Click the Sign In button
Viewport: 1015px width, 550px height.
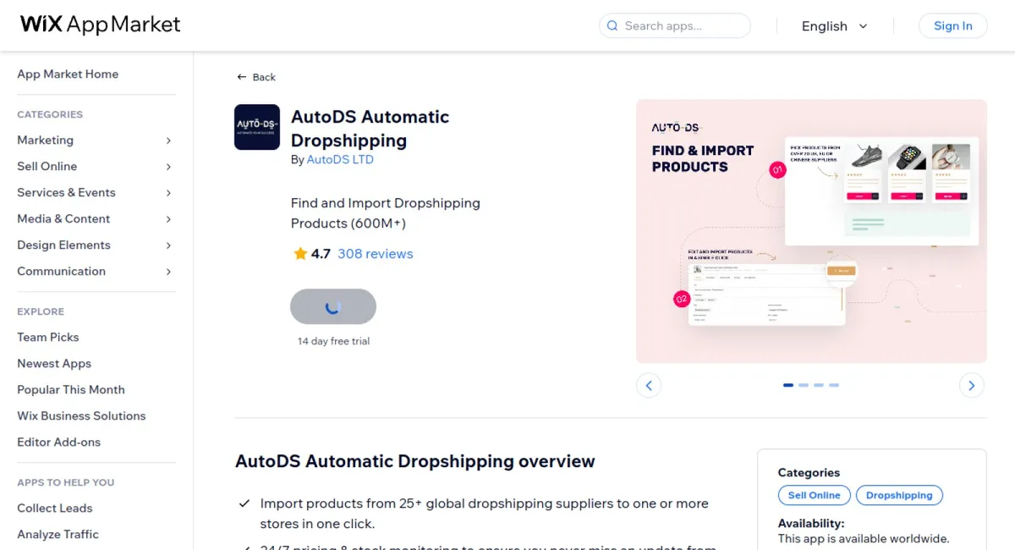(953, 25)
